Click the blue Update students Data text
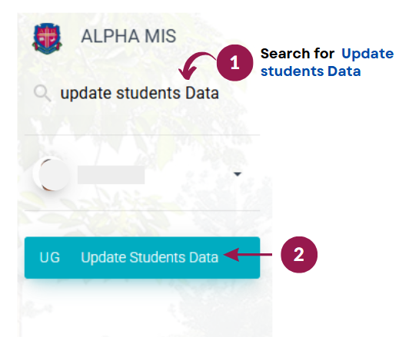 pyautogui.click(x=327, y=62)
